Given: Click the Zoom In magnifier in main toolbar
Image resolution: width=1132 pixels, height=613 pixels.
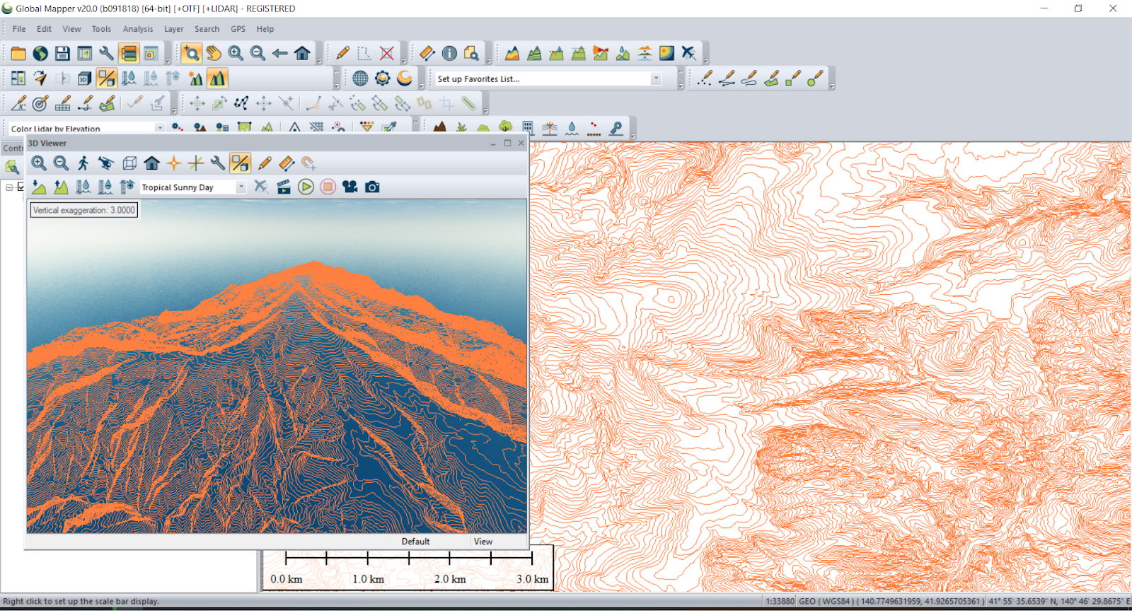Looking at the screenshot, I should pos(236,53).
